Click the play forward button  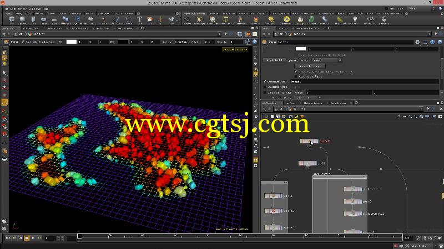click(33, 238)
